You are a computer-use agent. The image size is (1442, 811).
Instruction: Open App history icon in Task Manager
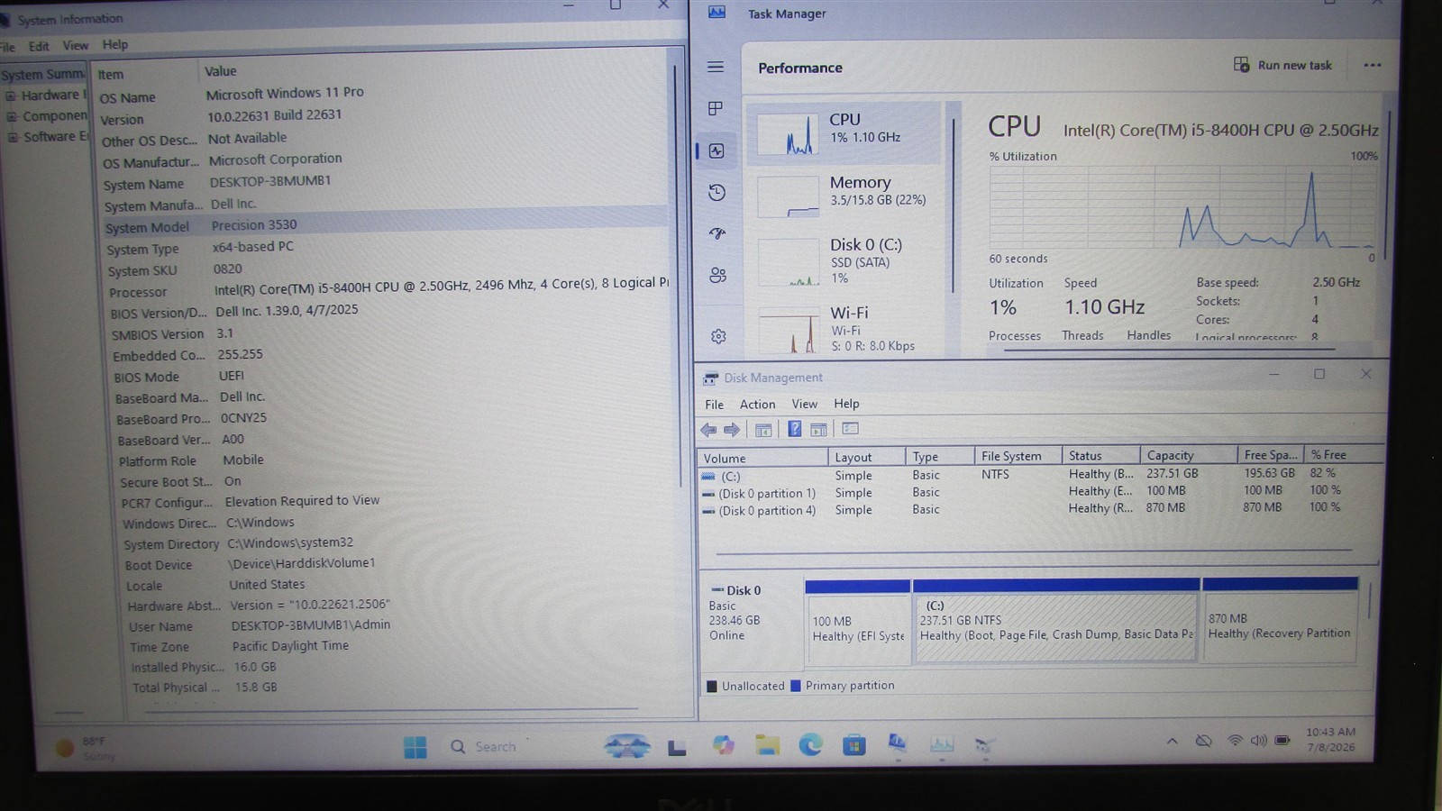click(716, 192)
